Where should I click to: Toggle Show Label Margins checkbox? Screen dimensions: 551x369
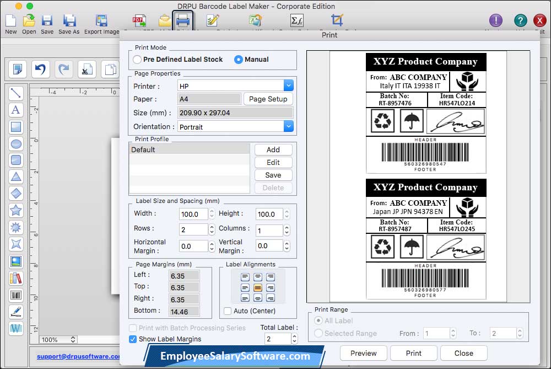click(x=133, y=339)
